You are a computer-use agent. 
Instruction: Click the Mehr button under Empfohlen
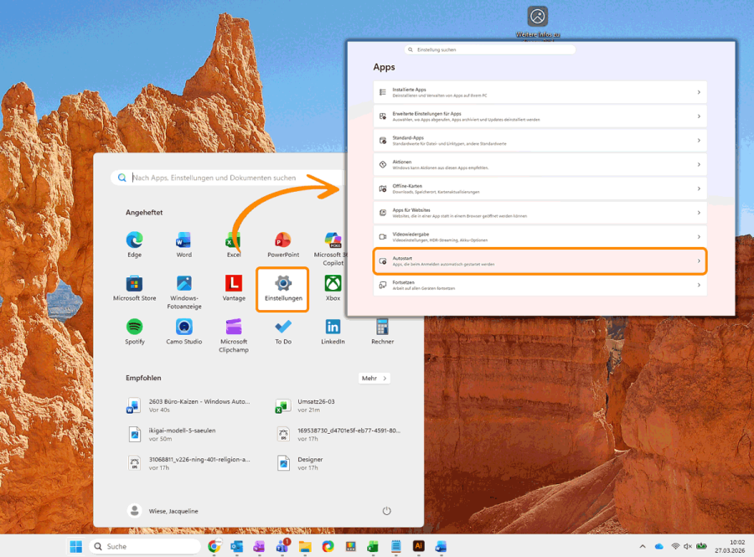(x=374, y=378)
